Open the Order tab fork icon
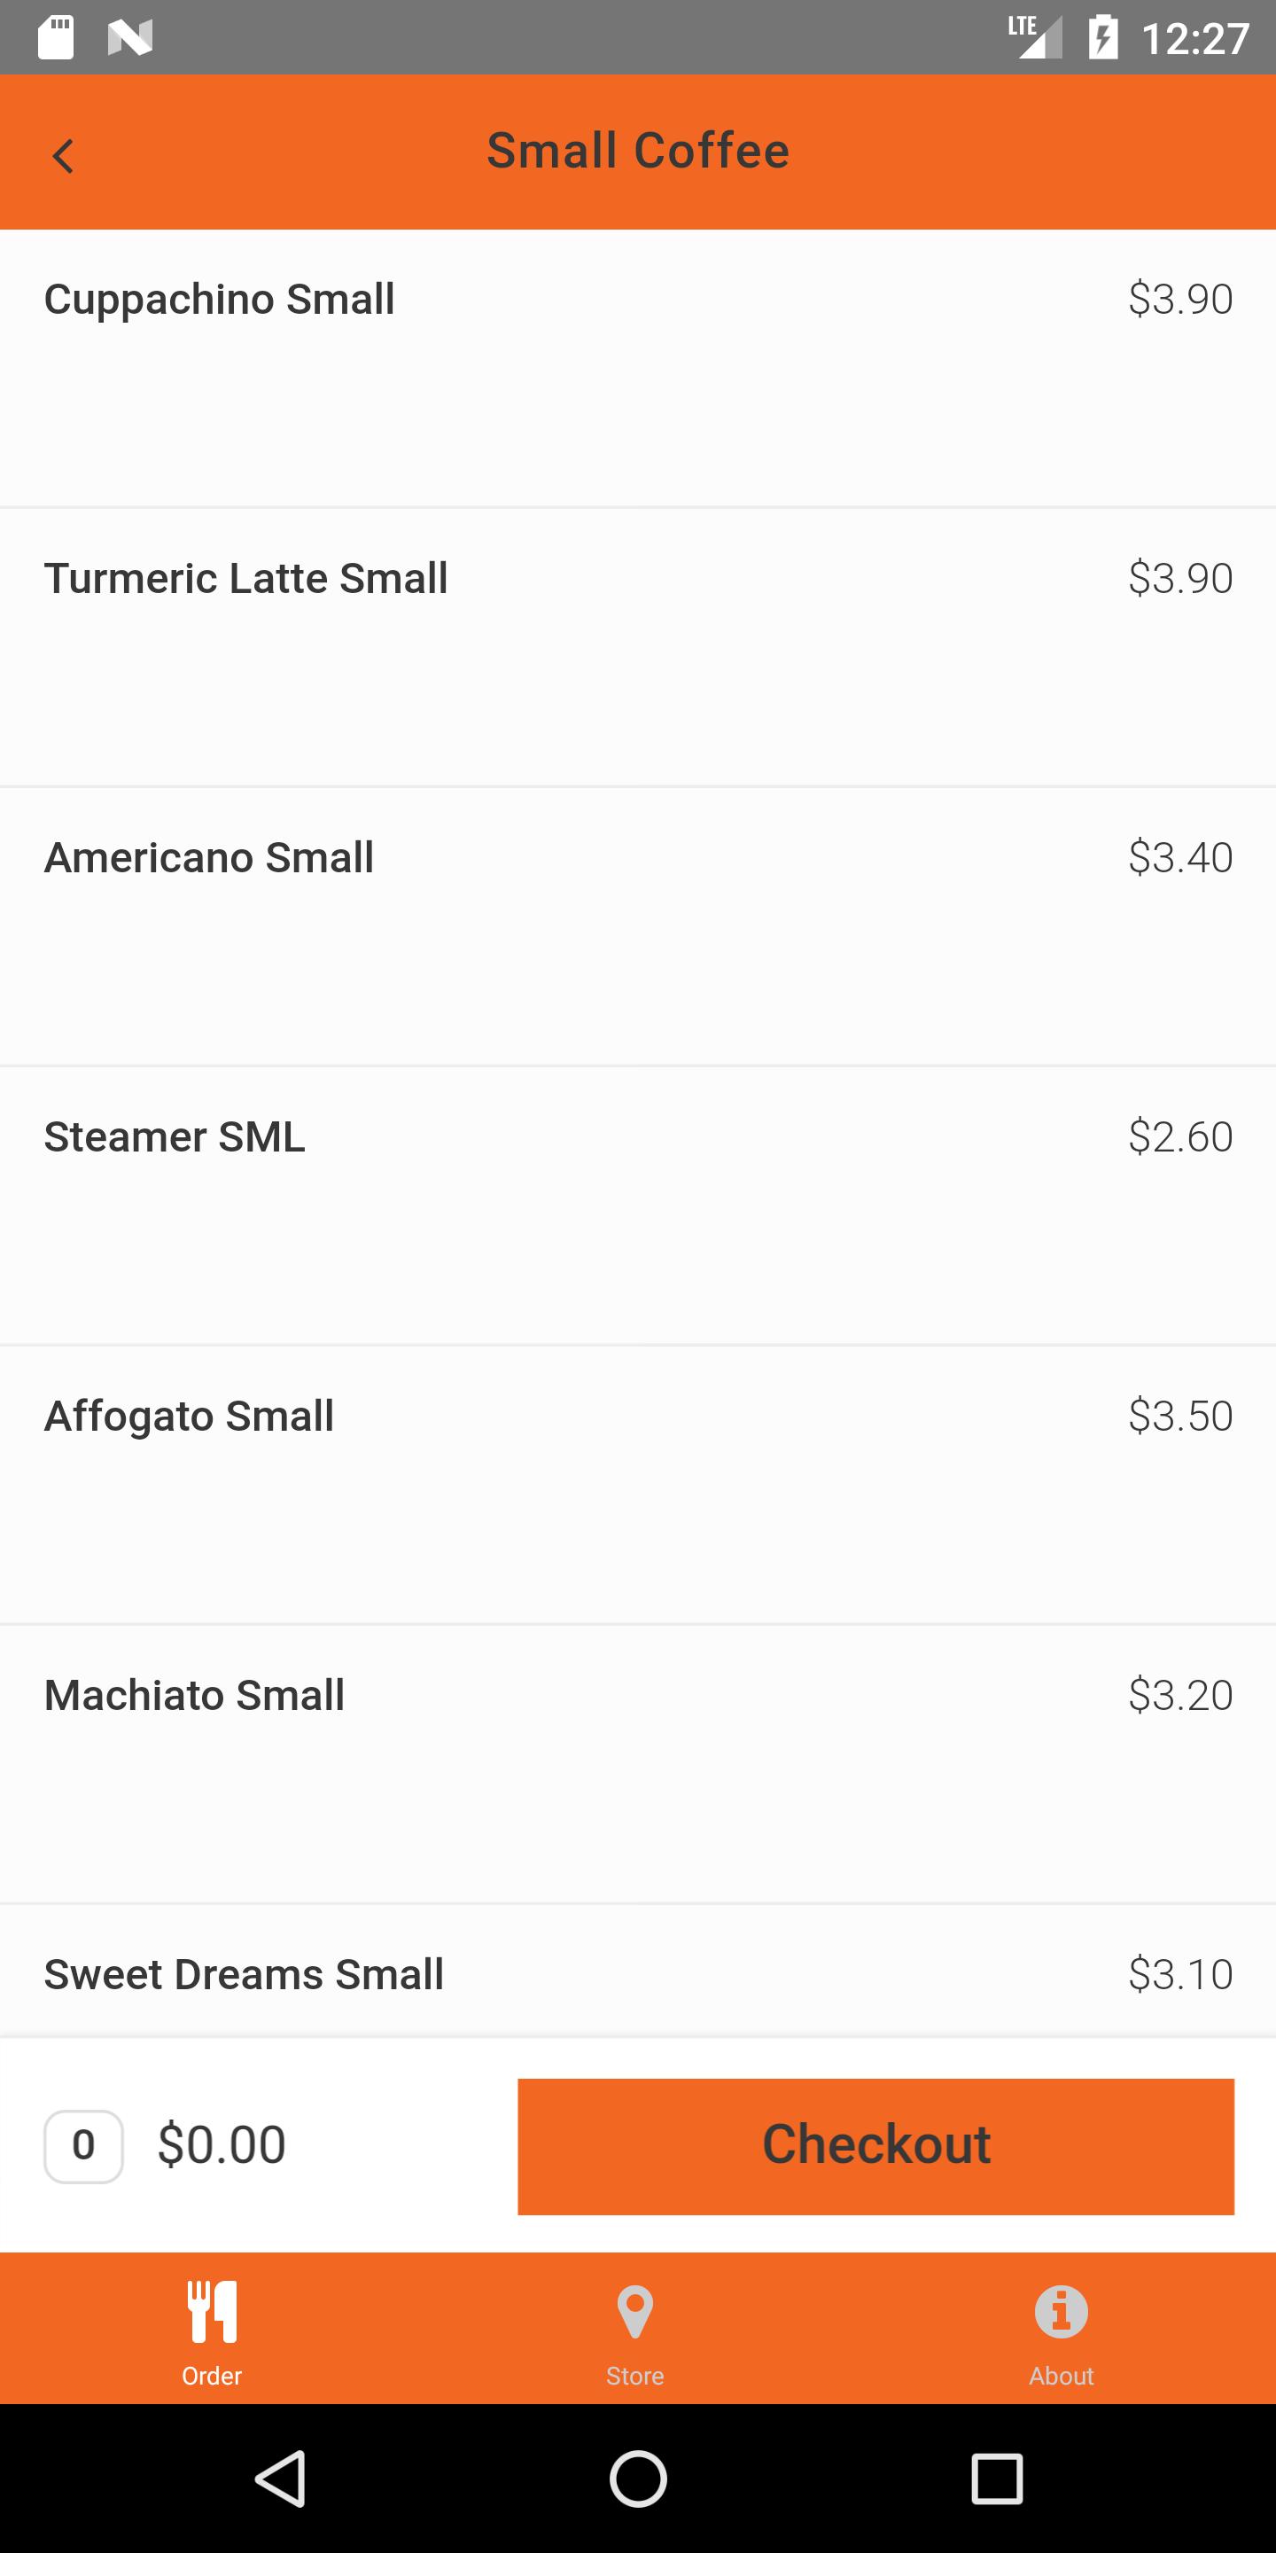The height and width of the screenshot is (2553, 1276). [212, 2311]
